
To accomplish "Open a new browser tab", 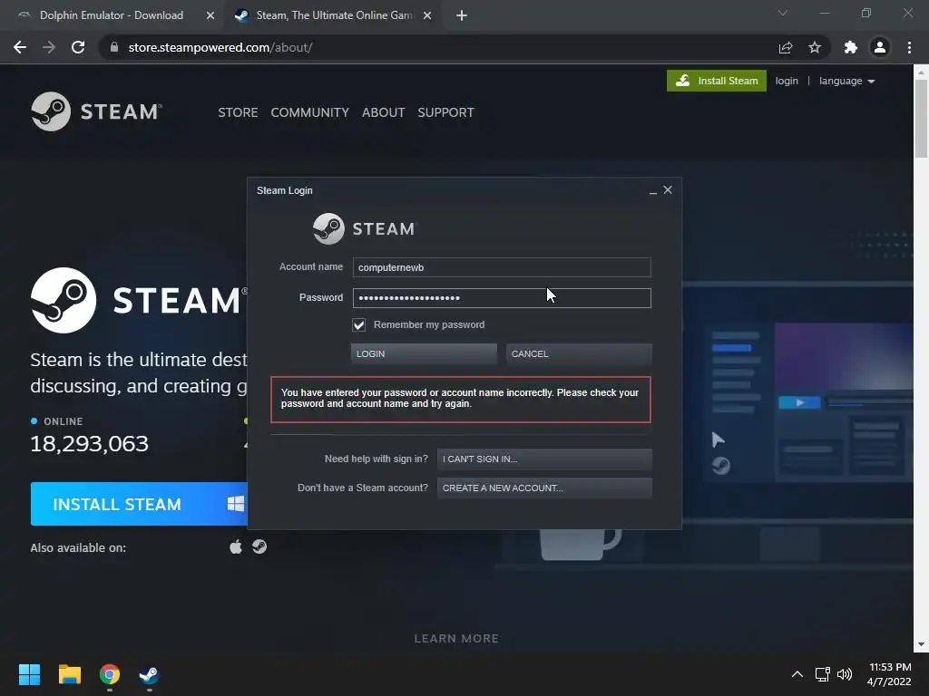I will [x=462, y=15].
